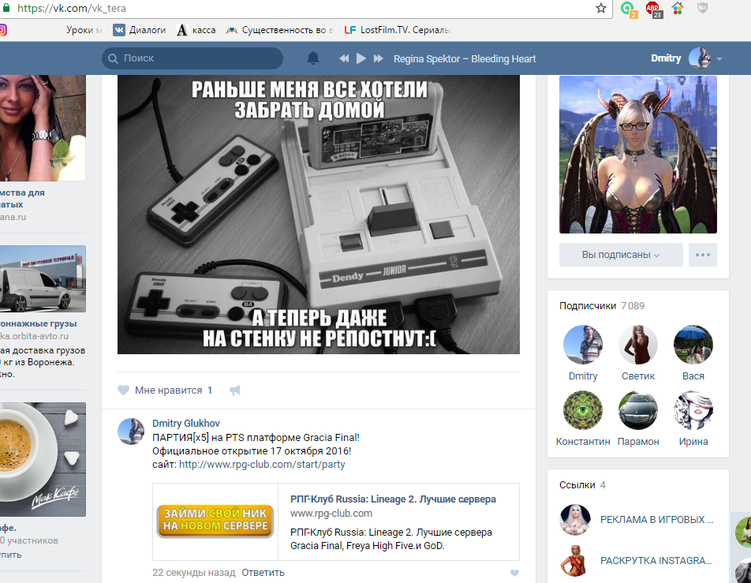Viewport: 751px width, 583px height.
Task: Open the Уроки bookmark
Action: [x=84, y=30]
